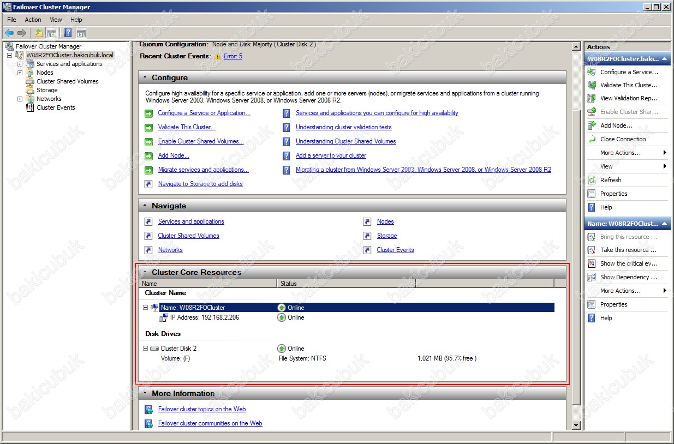Click green arrow icon beside Configure a Service

[148, 113]
